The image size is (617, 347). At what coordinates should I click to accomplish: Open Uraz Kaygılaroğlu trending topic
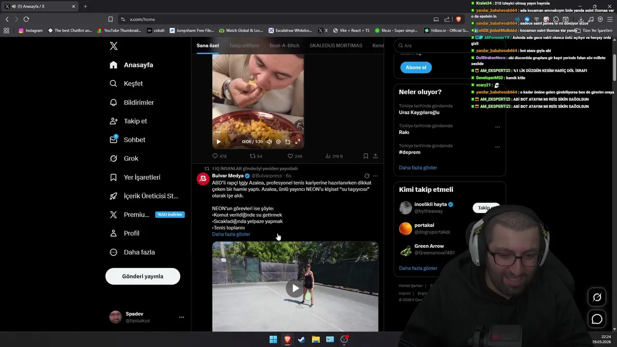point(419,112)
